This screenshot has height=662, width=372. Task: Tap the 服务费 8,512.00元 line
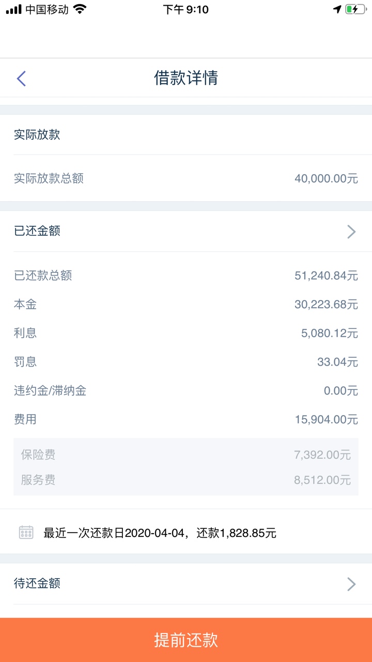pyautogui.click(x=186, y=480)
